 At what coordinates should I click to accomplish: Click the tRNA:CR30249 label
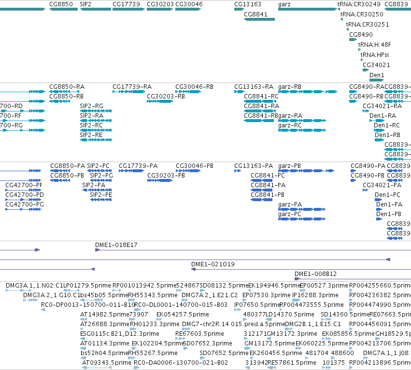359,4
